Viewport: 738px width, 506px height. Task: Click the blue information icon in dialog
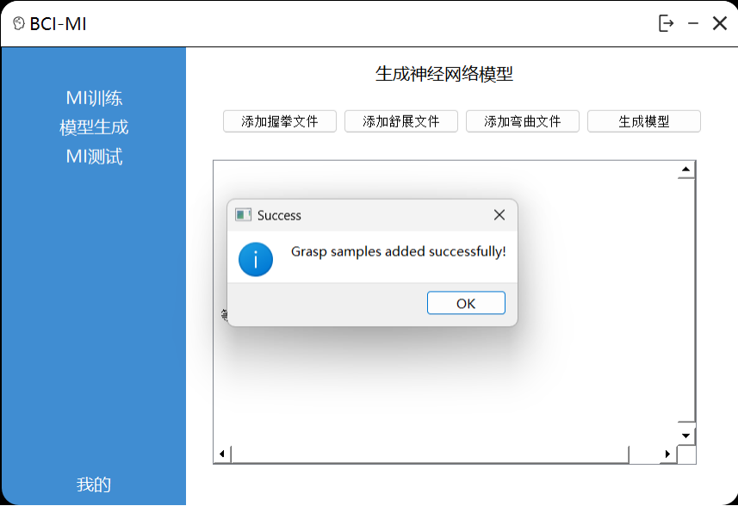tap(256, 259)
